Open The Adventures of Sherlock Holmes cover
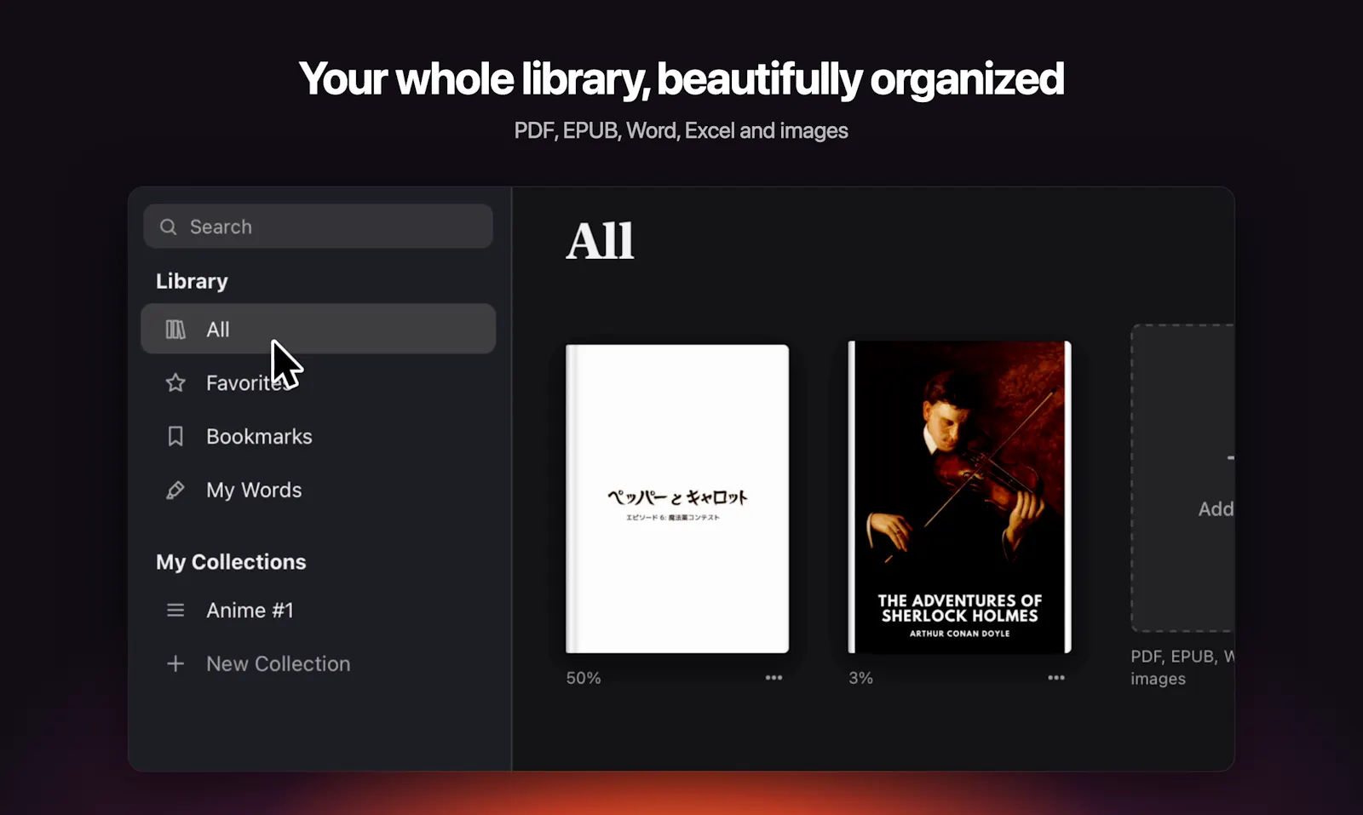Image resolution: width=1363 pixels, height=815 pixels. [959, 497]
